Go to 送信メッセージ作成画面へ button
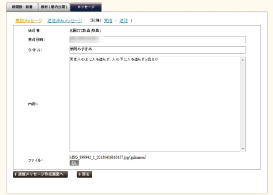 point(40,174)
